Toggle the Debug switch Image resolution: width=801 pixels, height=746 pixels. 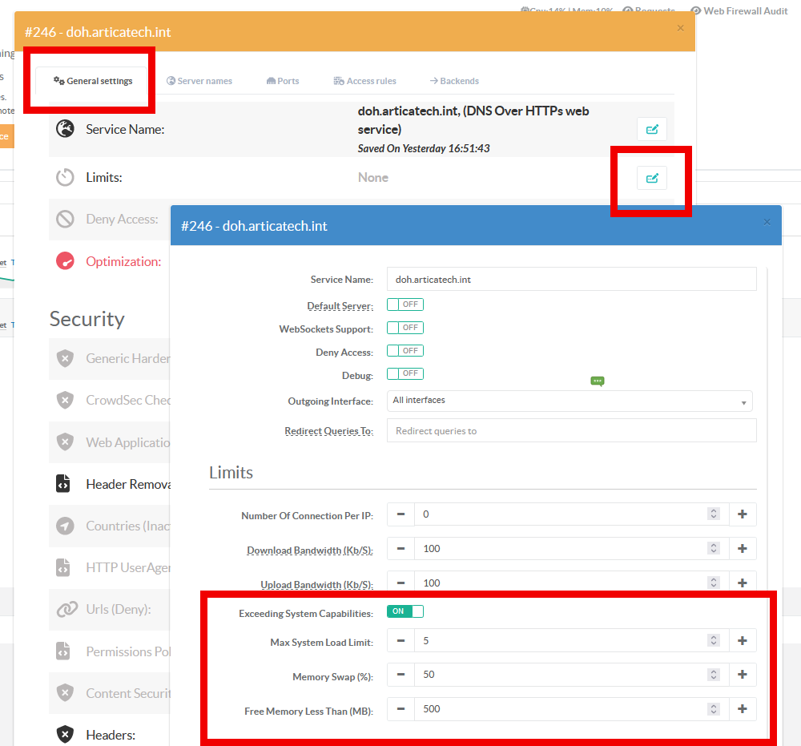tap(405, 373)
